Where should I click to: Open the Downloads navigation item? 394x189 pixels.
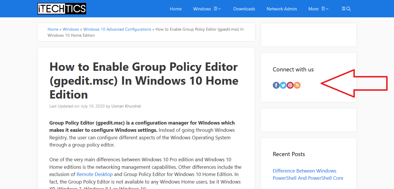(x=244, y=9)
